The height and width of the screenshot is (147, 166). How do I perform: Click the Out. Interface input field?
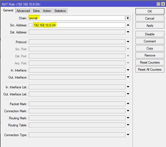point(77,77)
